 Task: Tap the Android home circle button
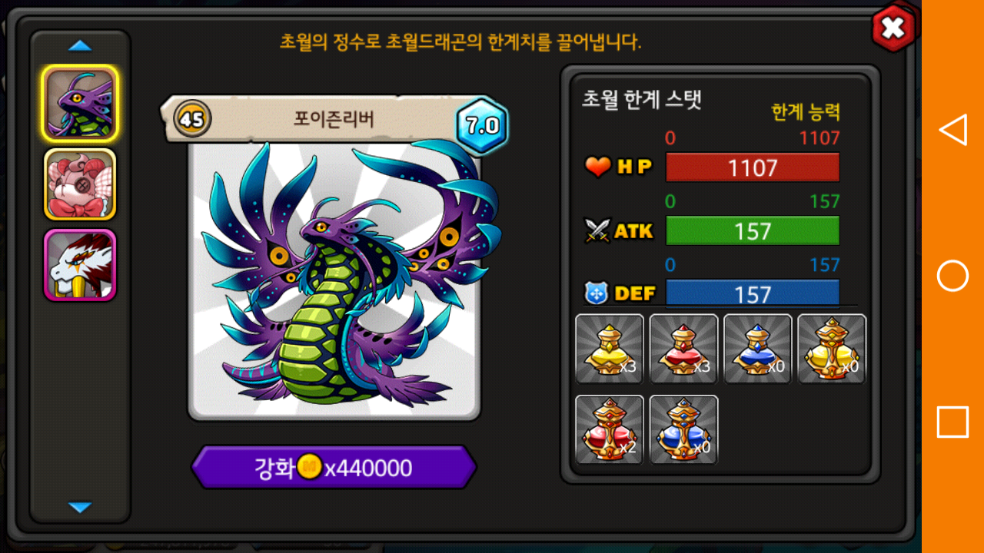[x=952, y=276]
